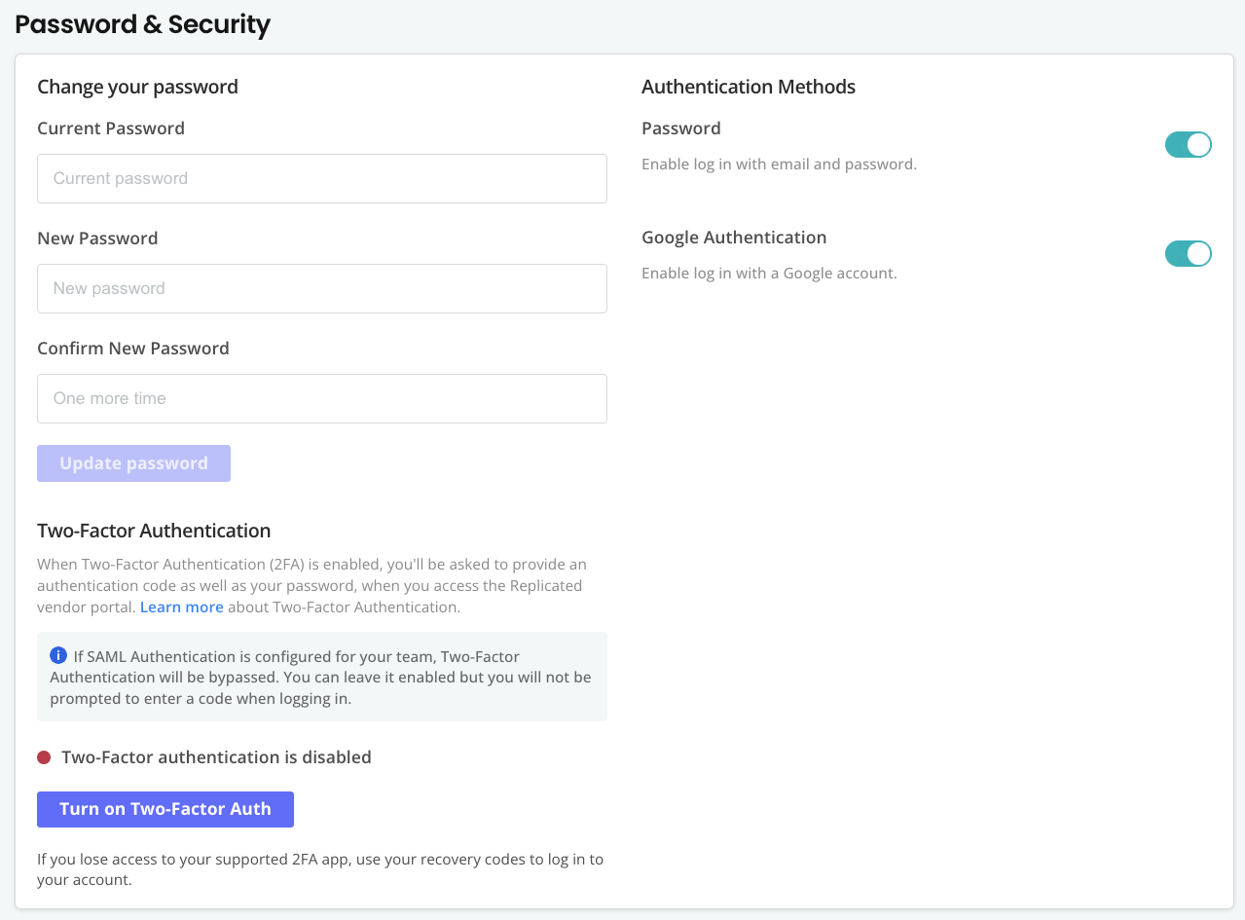Click the info icon in the SAML notice
The width and height of the screenshot is (1245, 920).
click(56, 657)
